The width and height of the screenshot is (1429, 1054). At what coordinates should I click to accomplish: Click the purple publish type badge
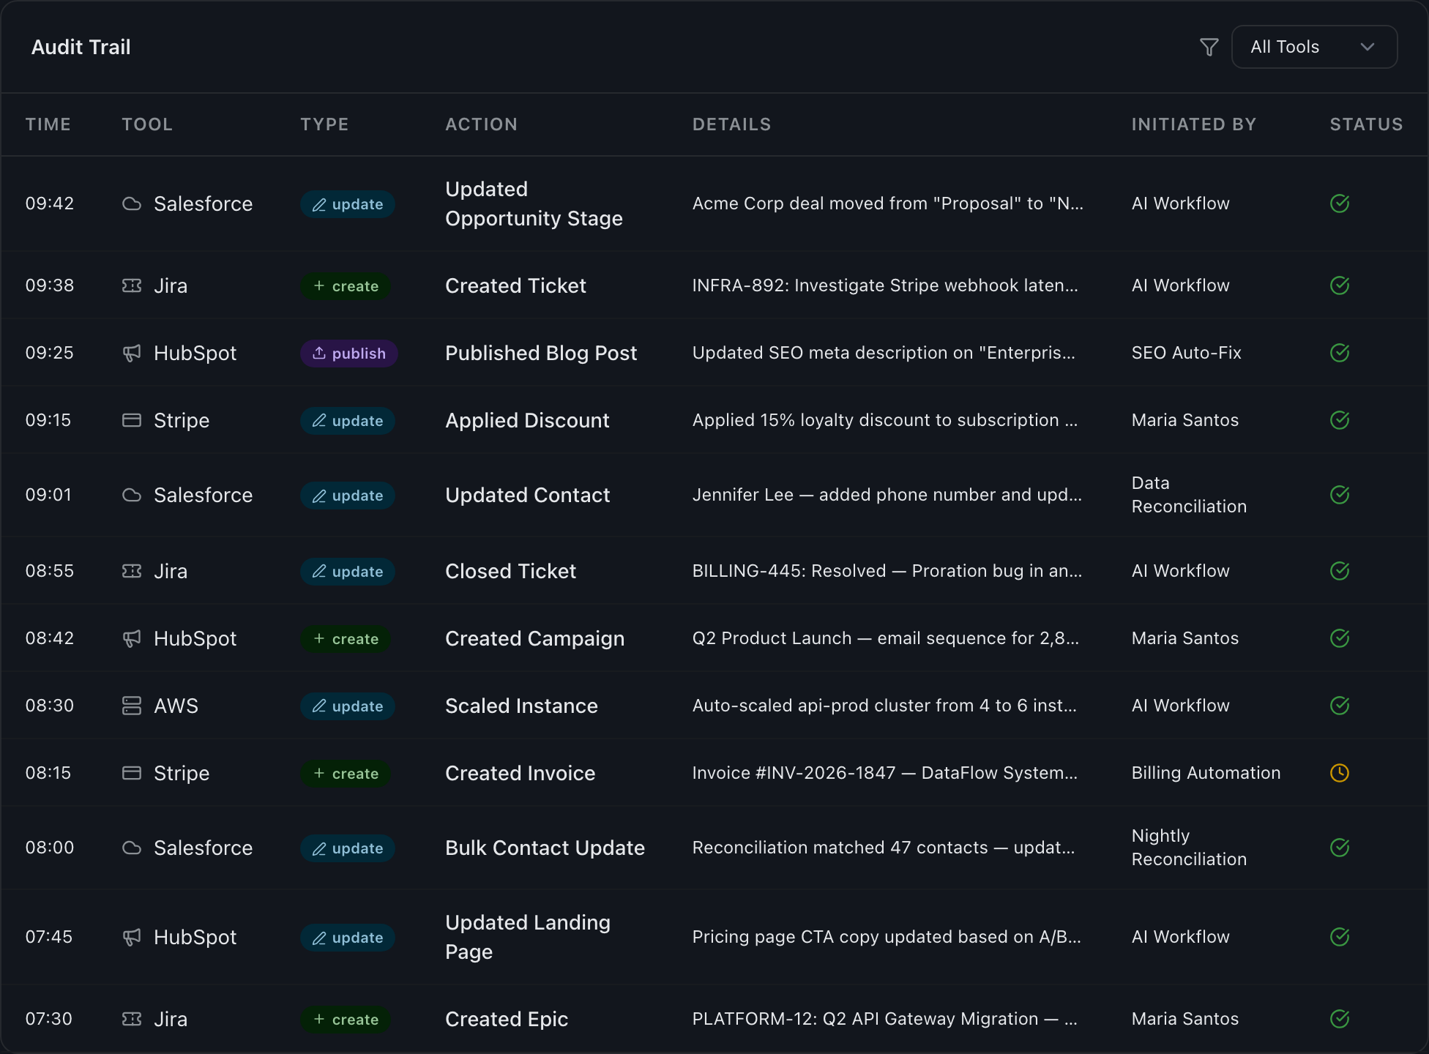pos(348,354)
